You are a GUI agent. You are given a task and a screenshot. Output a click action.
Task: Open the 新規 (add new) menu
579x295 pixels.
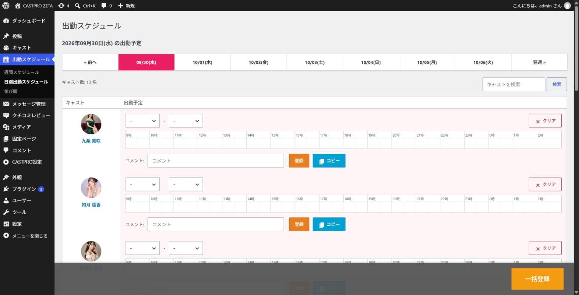126,6
